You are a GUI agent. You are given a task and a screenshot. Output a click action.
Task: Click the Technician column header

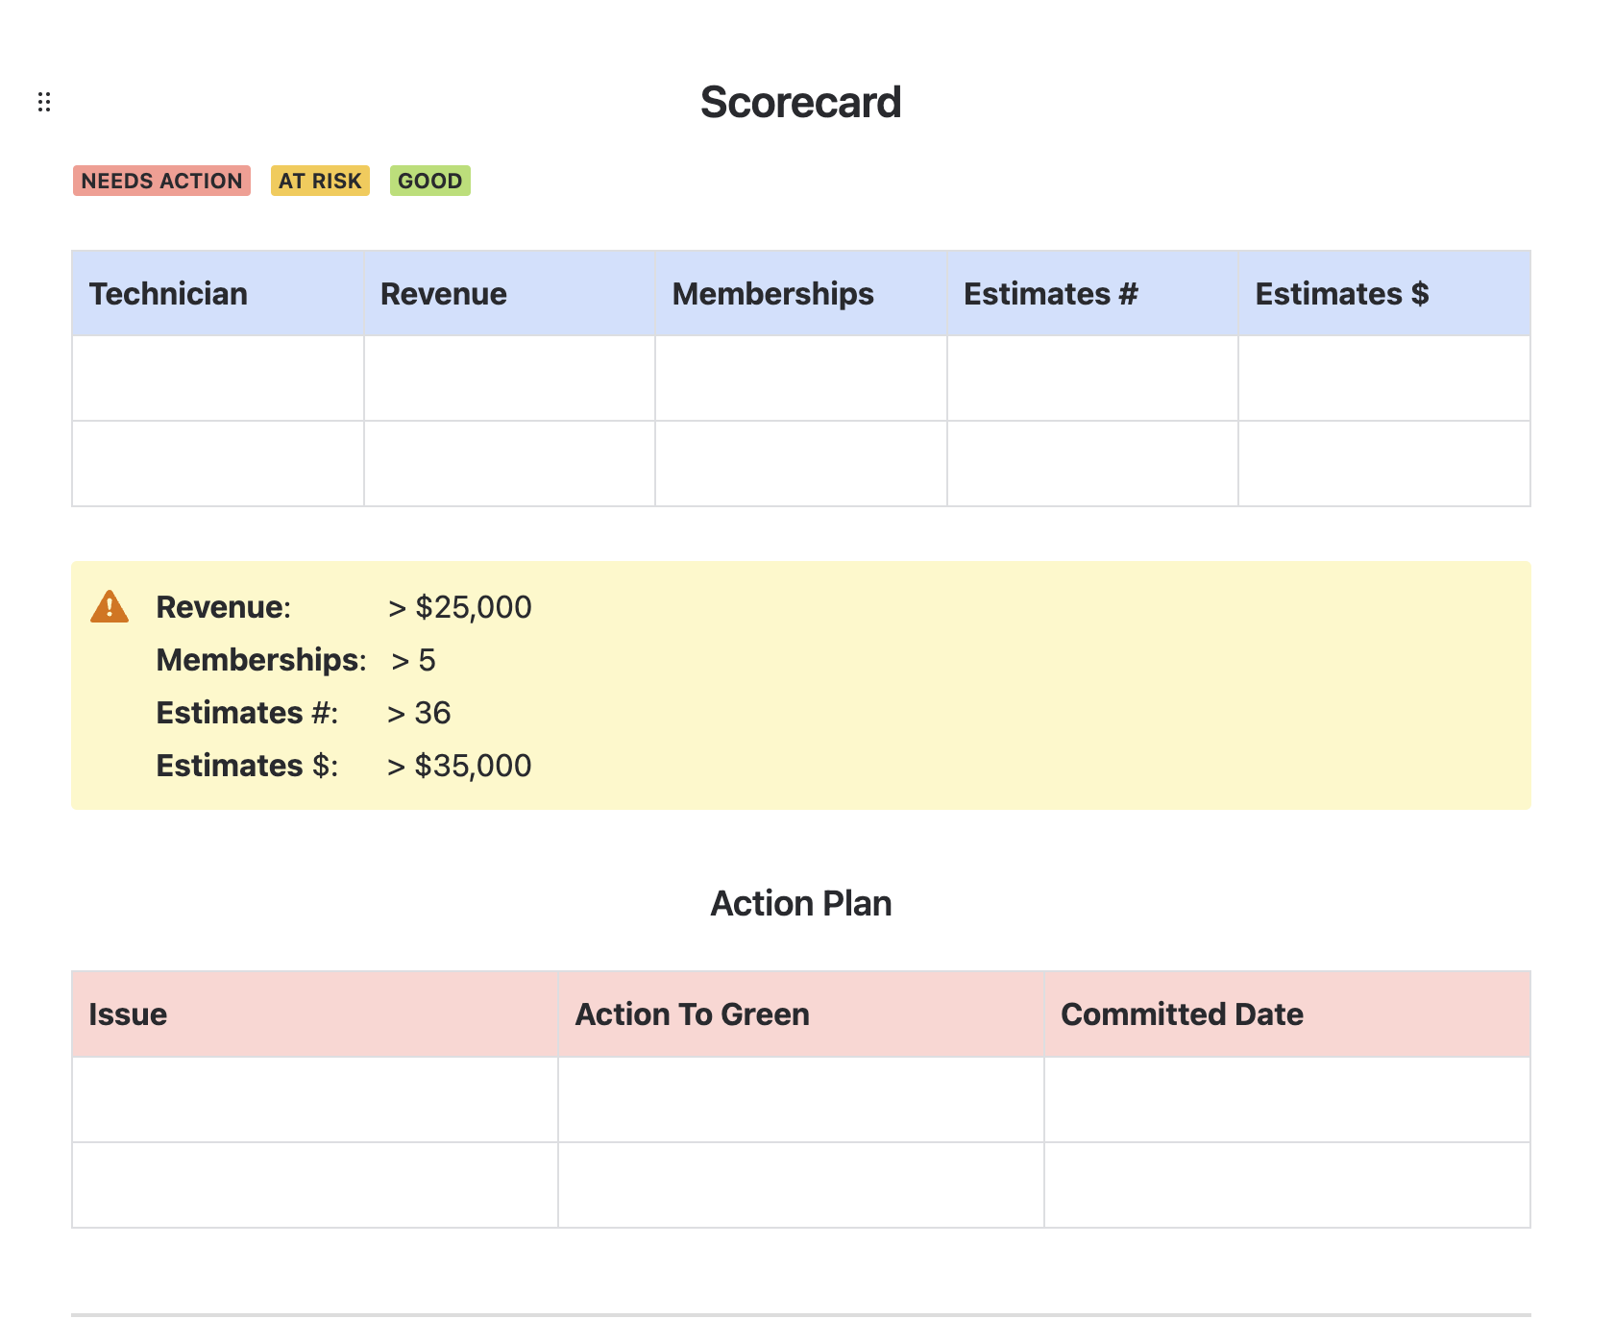(168, 294)
